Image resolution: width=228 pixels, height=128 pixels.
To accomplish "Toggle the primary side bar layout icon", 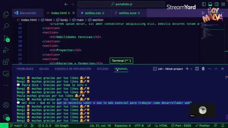I will click(204, 4).
